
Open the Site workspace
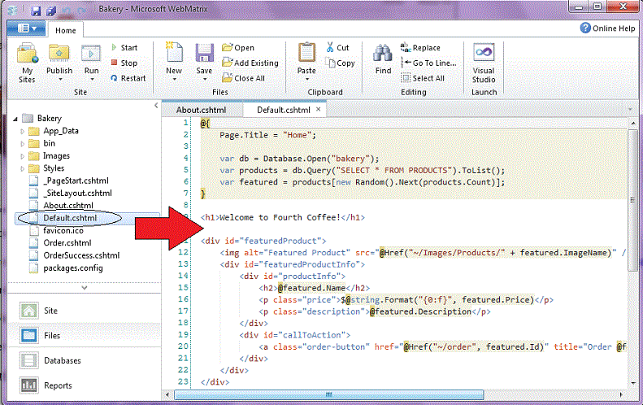pos(84,311)
